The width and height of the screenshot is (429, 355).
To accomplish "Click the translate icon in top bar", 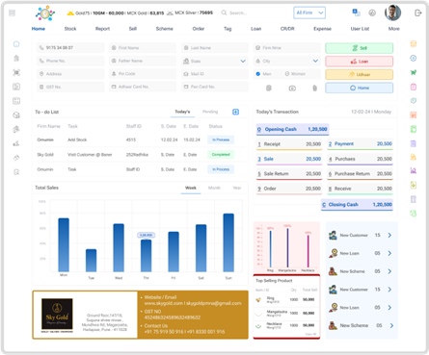I will click(x=356, y=13).
